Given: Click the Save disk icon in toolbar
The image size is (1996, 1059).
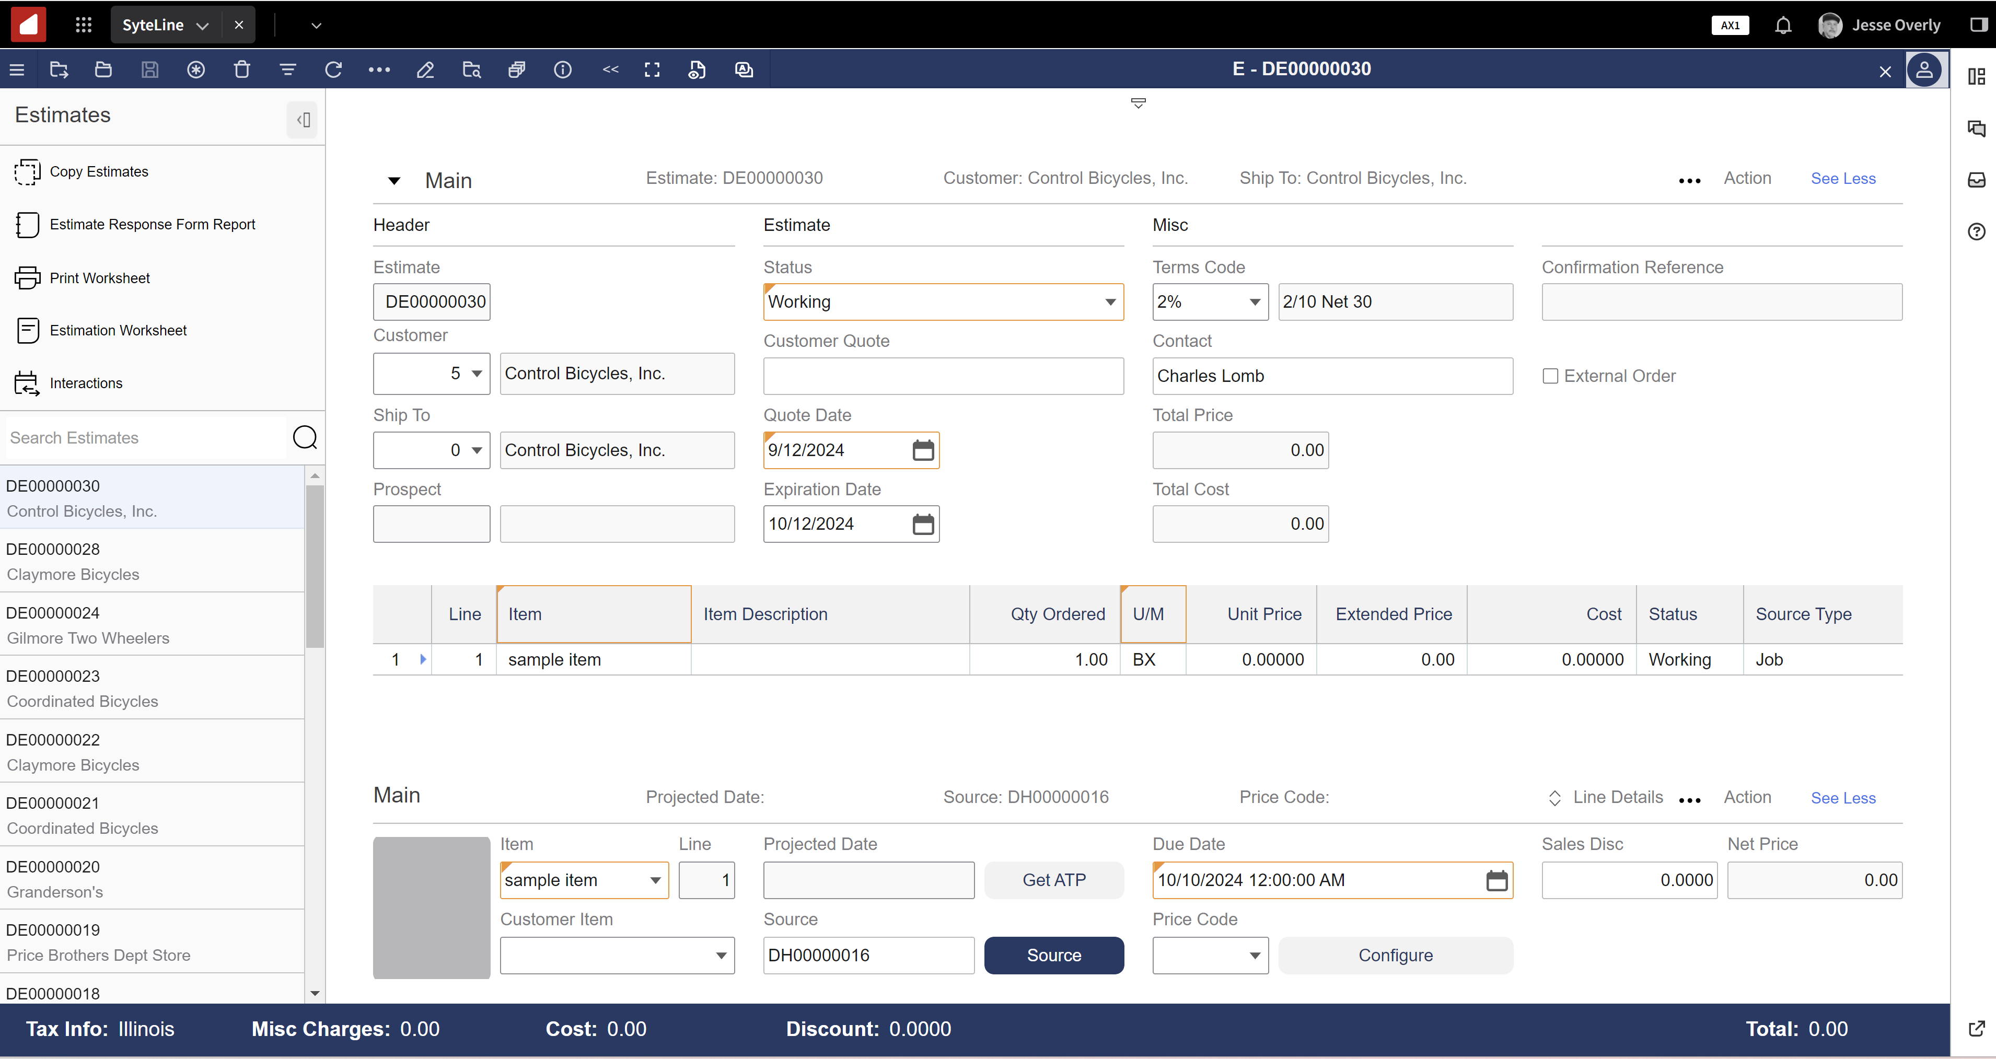Looking at the screenshot, I should [149, 69].
